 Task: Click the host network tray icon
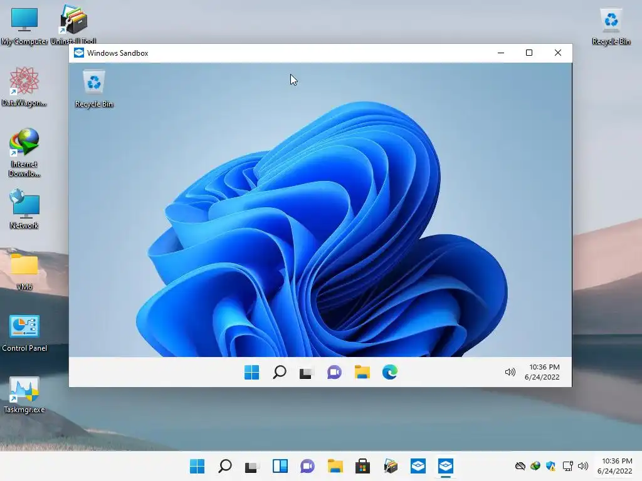pyautogui.click(x=567, y=466)
